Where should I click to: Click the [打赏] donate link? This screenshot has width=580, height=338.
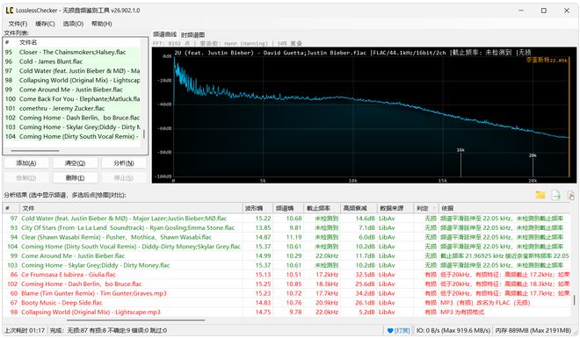(402, 330)
